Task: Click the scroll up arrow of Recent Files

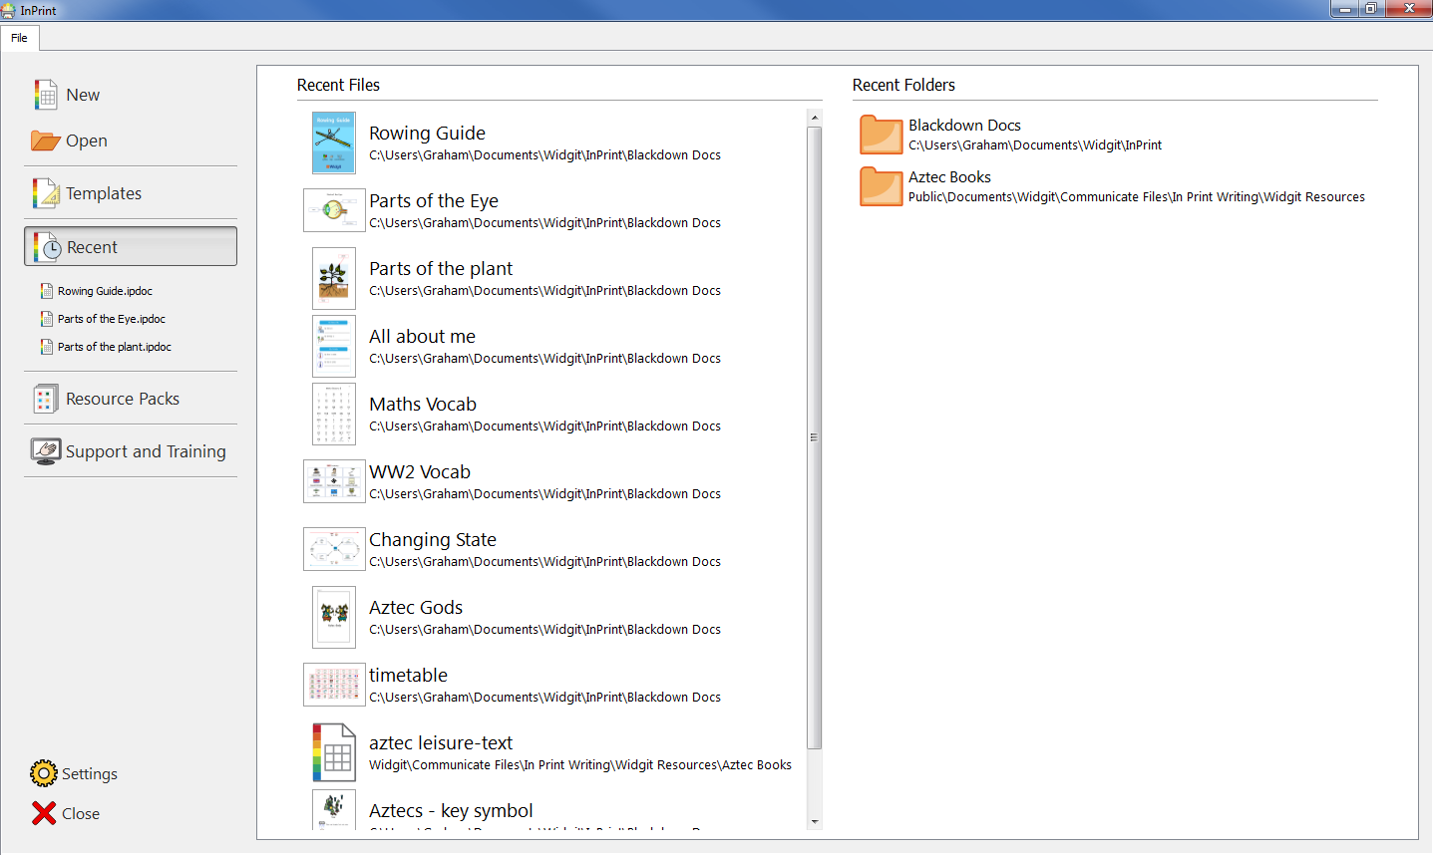Action: (x=815, y=118)
